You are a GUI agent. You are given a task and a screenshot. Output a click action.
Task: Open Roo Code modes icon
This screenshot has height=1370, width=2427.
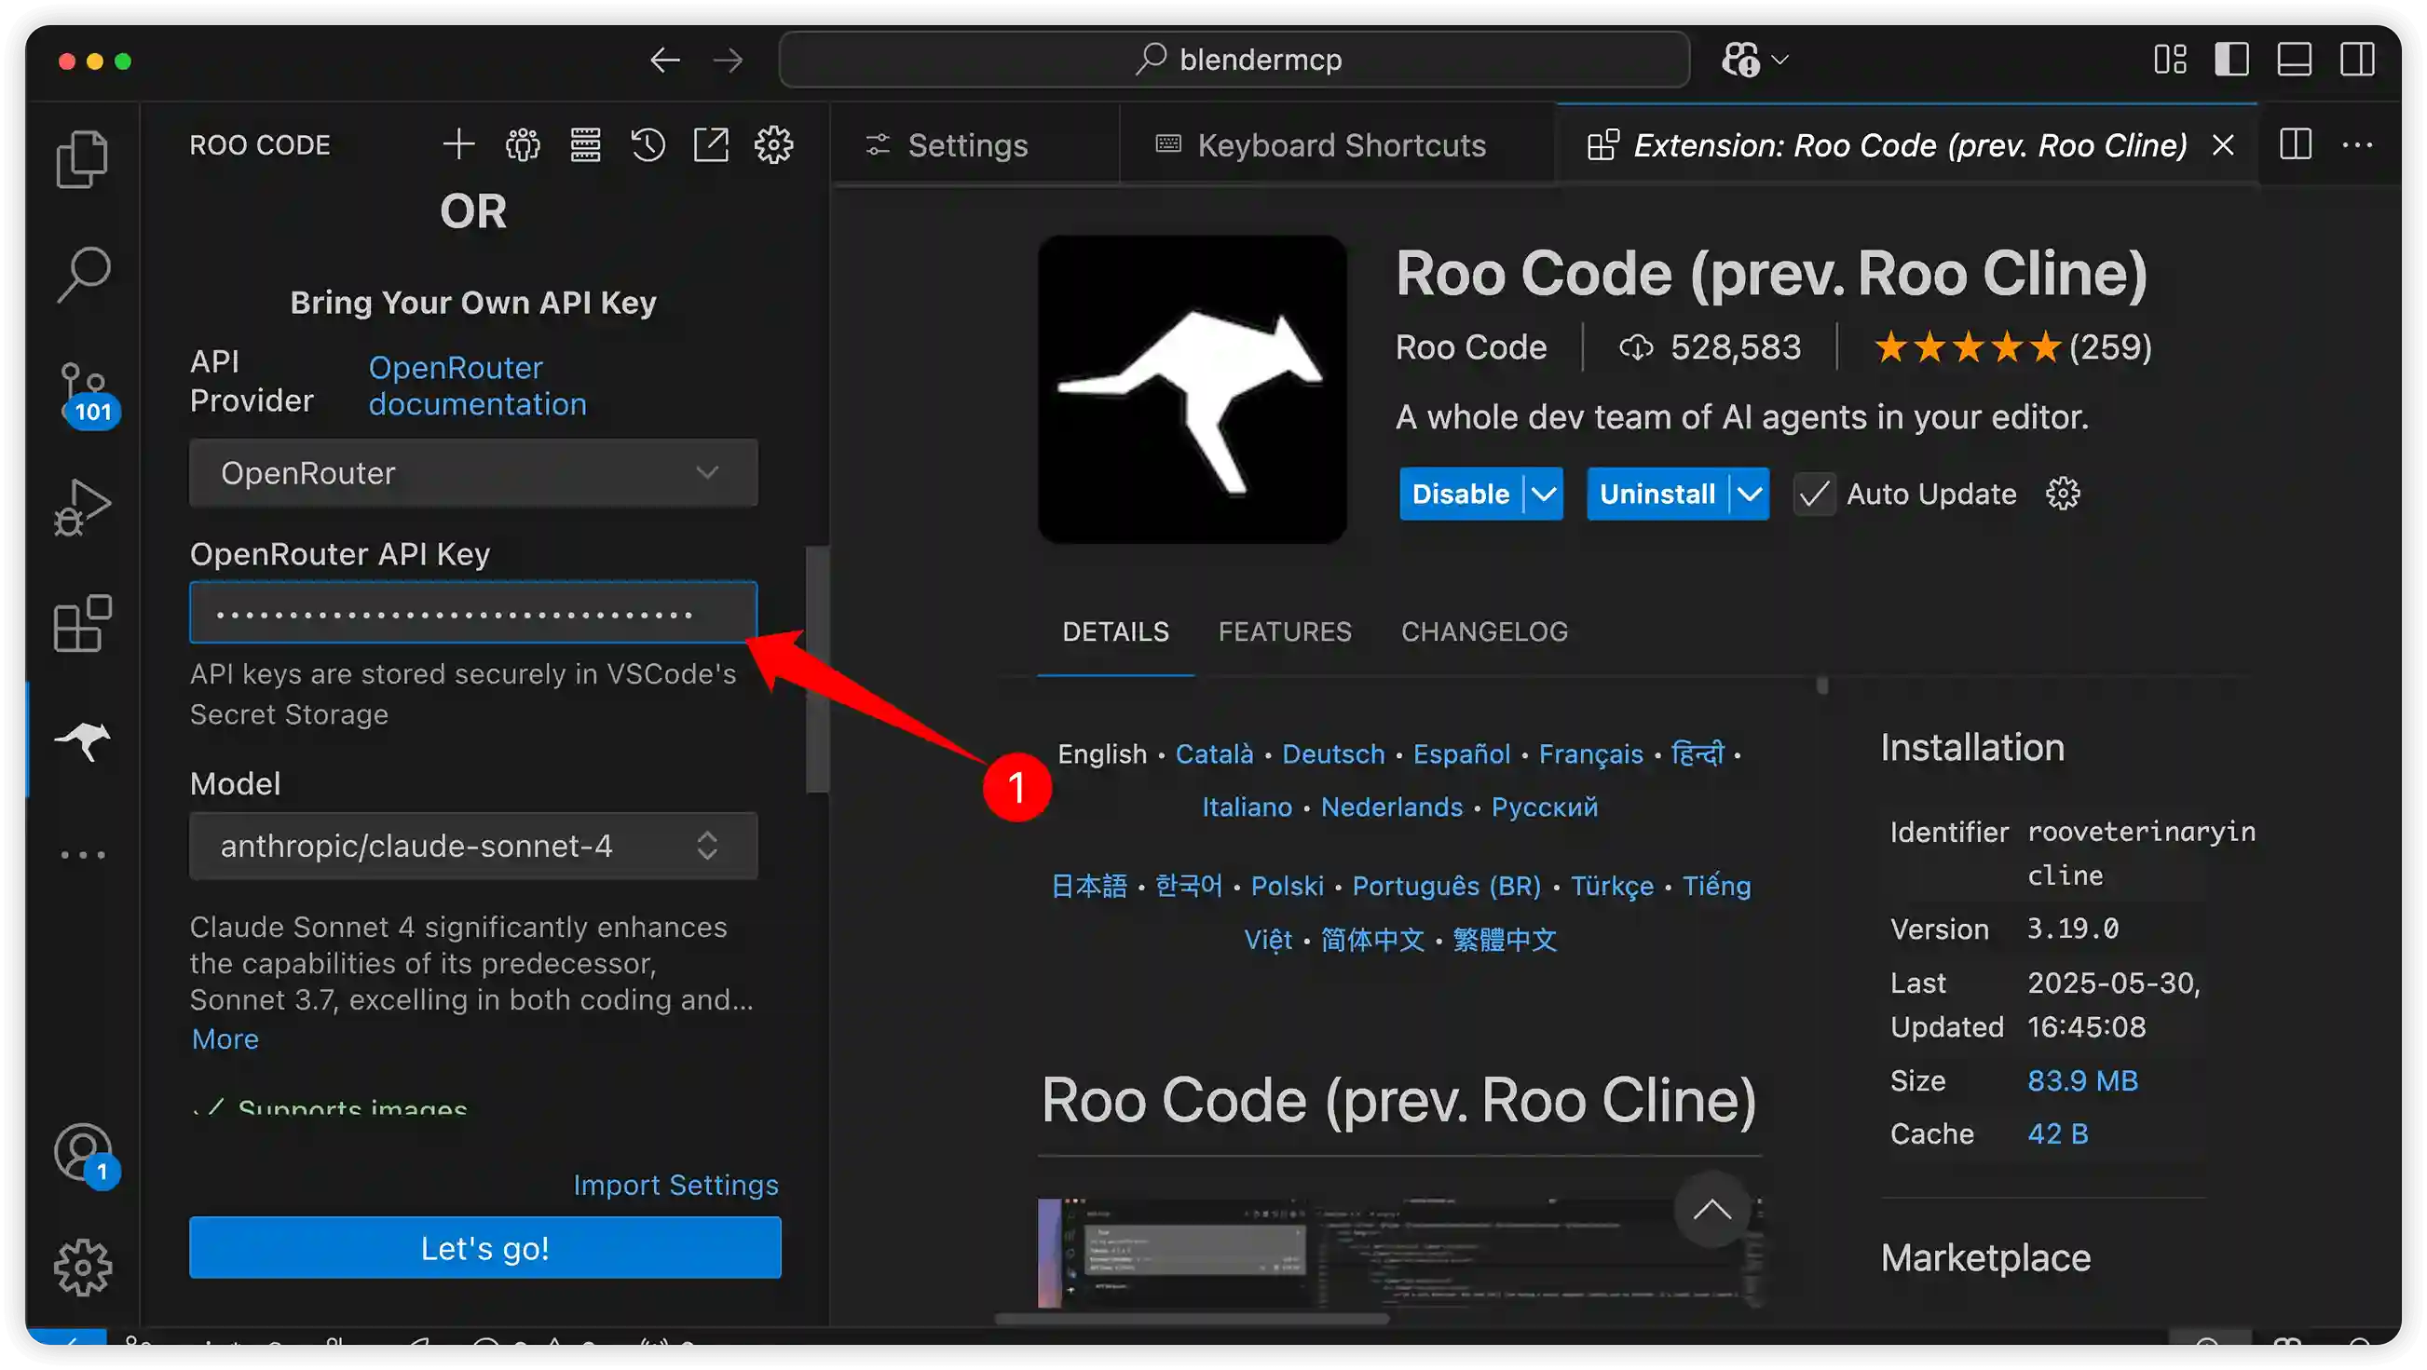[x=522, y=145]
